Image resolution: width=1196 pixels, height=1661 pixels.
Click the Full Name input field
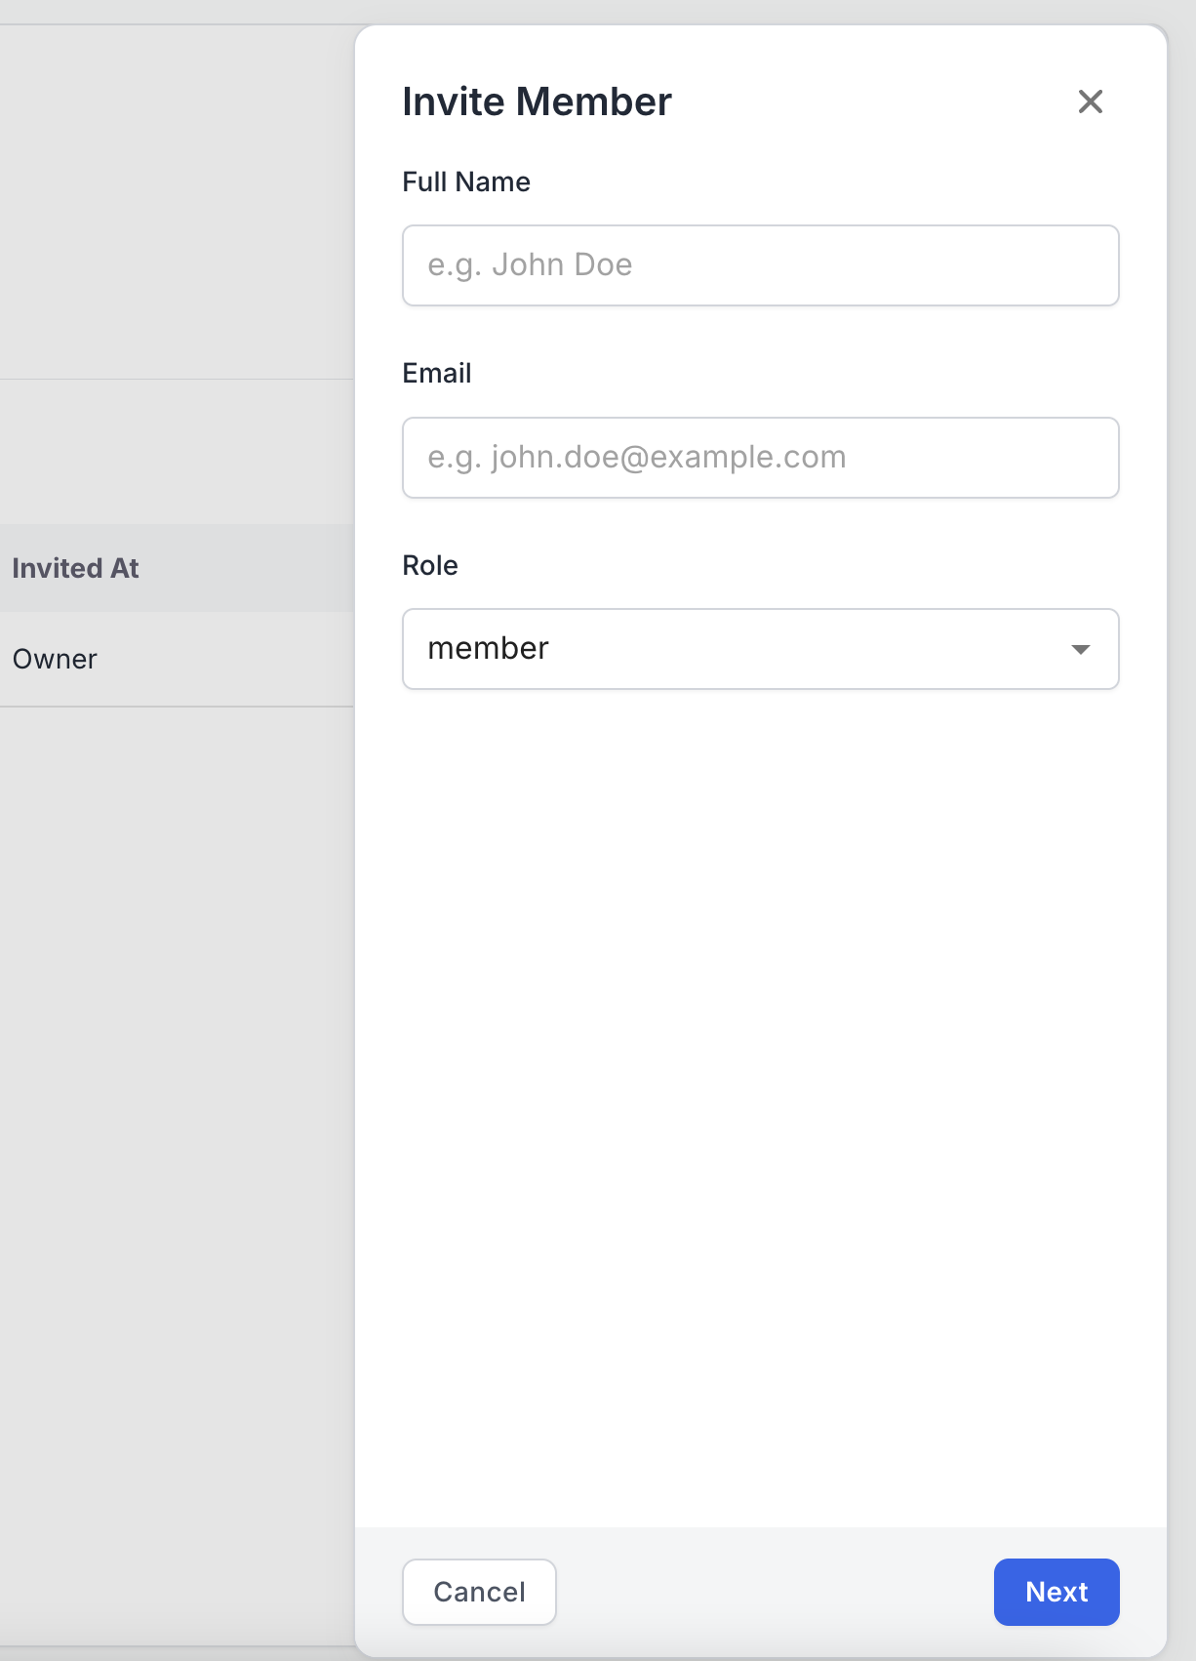760,265
